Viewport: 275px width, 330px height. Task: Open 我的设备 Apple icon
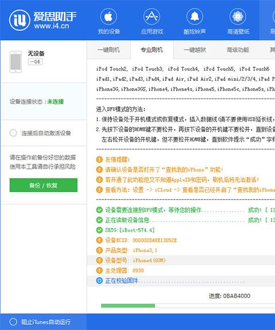point(109,17)
